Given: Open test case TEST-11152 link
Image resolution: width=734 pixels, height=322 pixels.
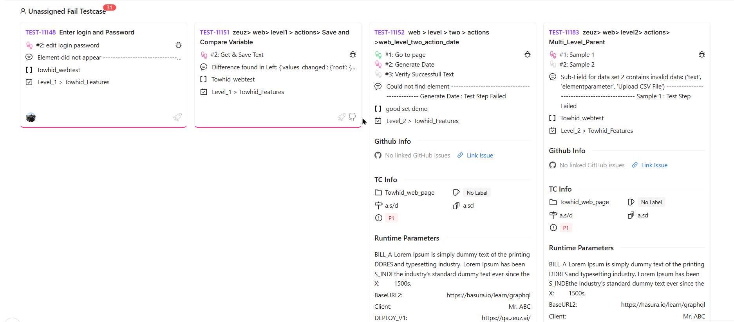Looking at the screenshot, I should 389,33.
